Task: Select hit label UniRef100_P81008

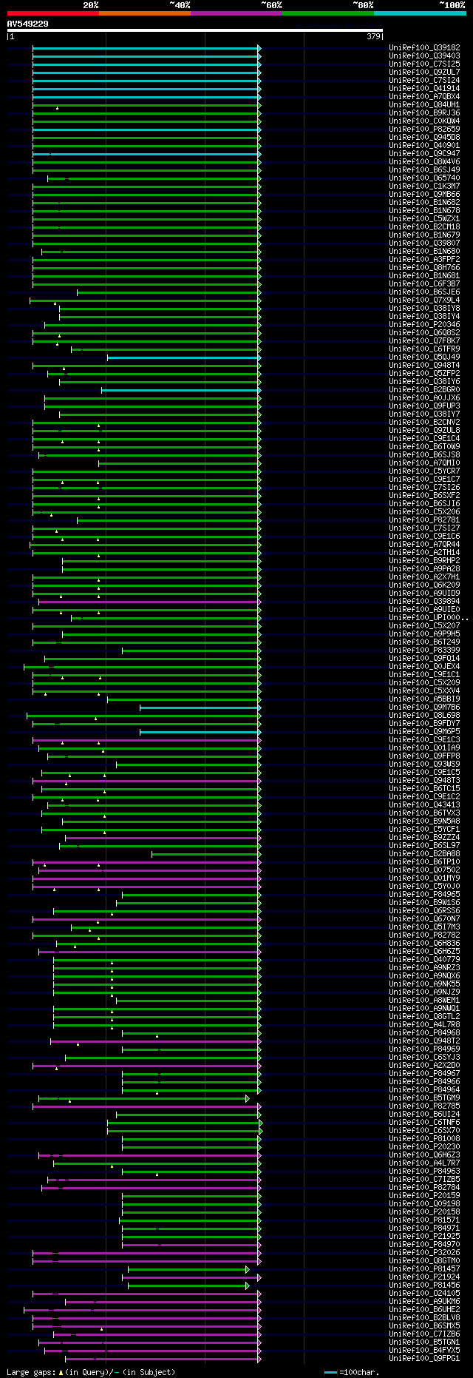Action: 424,1139
